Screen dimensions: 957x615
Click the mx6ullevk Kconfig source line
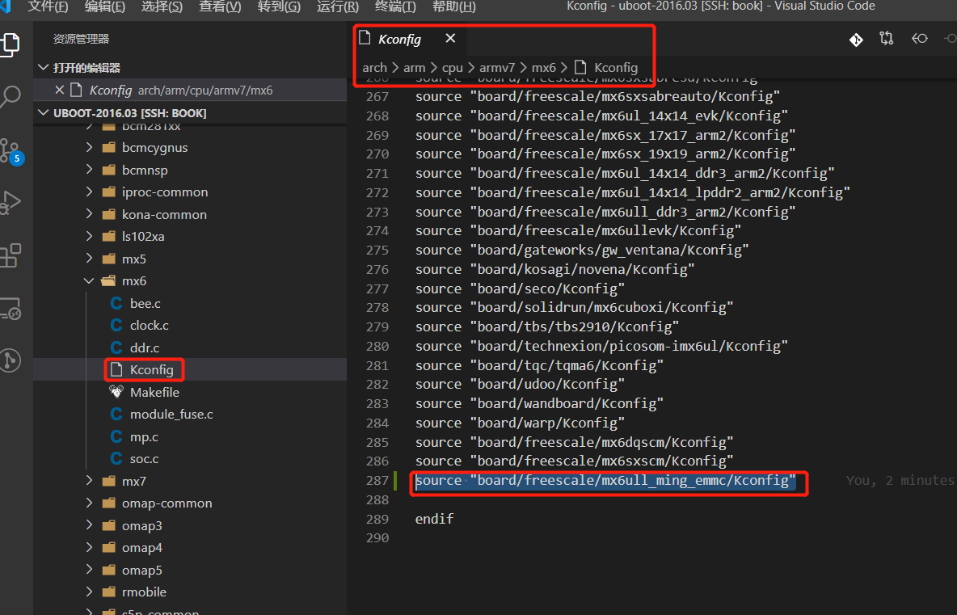click(578, 230)
